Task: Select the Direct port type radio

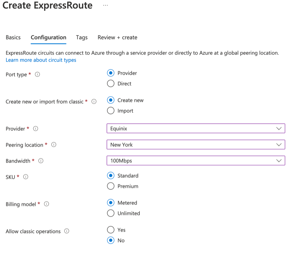Action: click(x=110, y=84)
